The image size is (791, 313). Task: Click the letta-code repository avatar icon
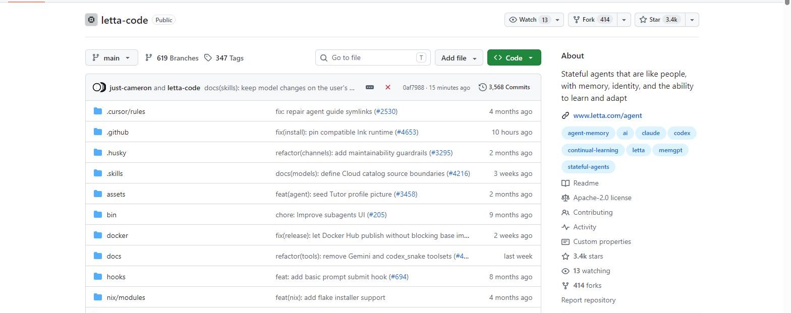[91, 20]
